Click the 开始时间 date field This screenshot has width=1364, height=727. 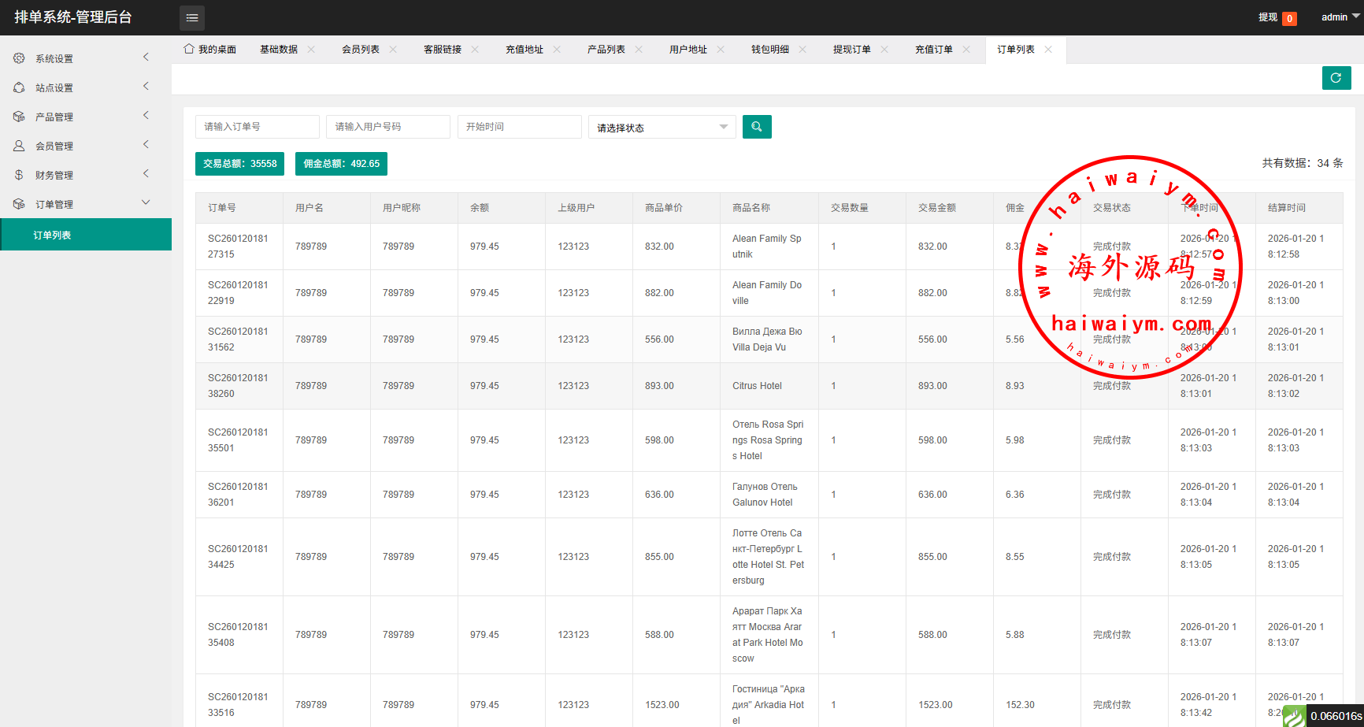click(519, 127)
